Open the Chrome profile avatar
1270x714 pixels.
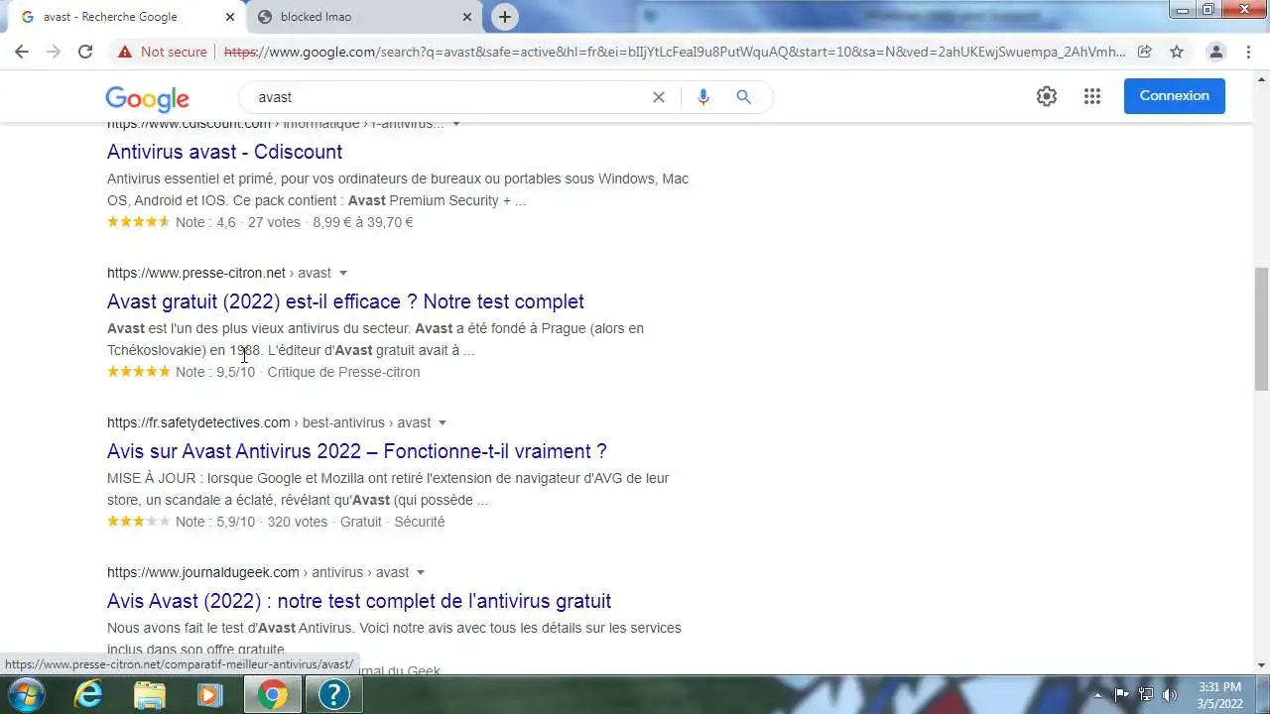tap(1215, 52)
